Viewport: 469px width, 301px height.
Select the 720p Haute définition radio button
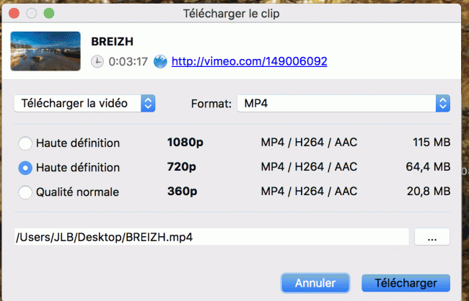(25, 168)
